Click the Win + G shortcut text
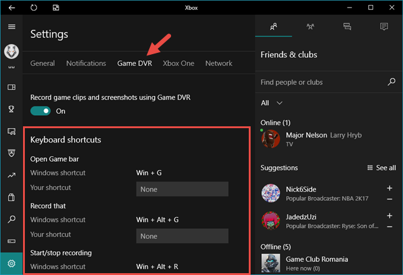Screen dimensions: 403x275 click(149, 173)
